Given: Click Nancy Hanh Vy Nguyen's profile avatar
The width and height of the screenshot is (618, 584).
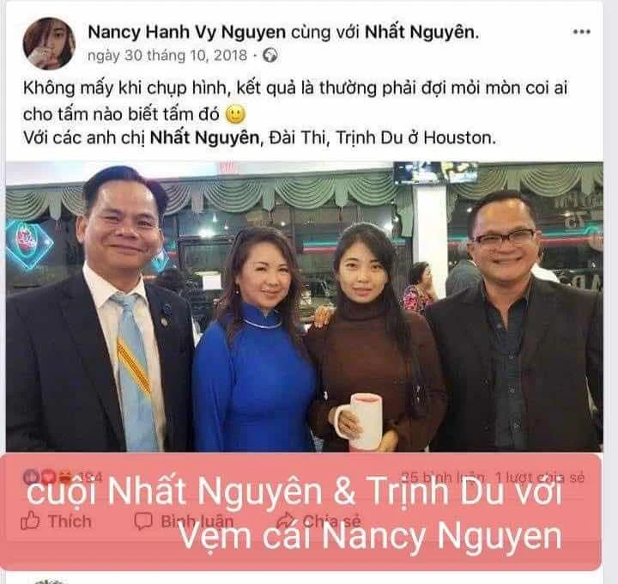Looking at the screenshot, I should [x=49, y=44].
